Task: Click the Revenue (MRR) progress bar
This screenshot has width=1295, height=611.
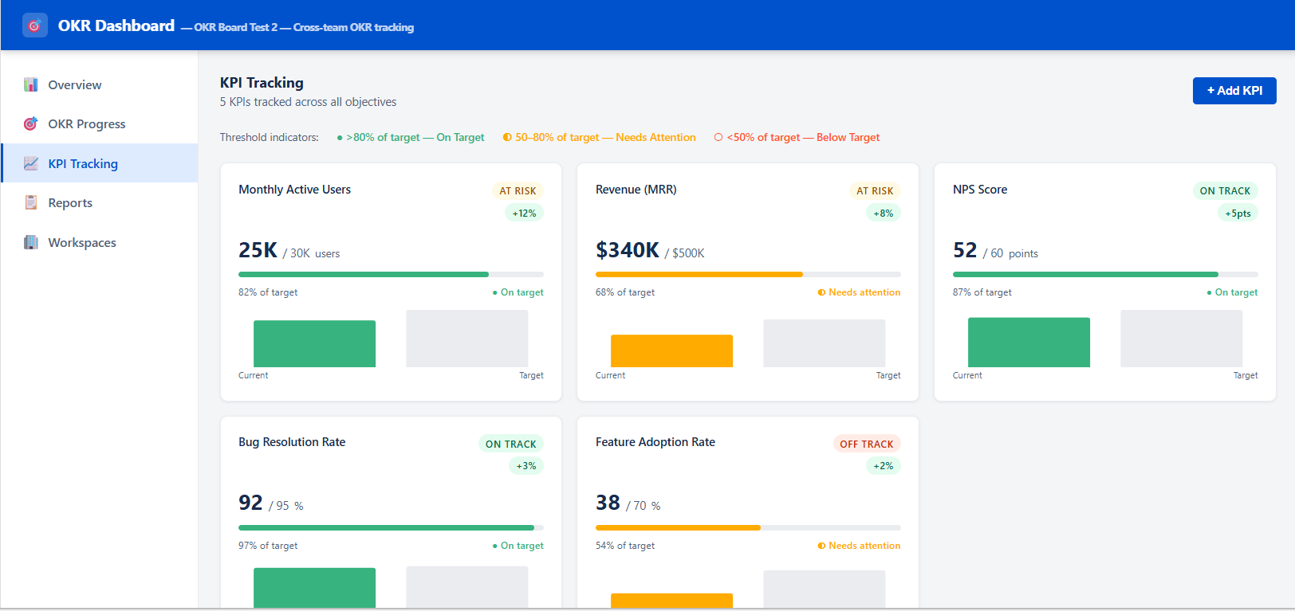Action: click(748, 274)
